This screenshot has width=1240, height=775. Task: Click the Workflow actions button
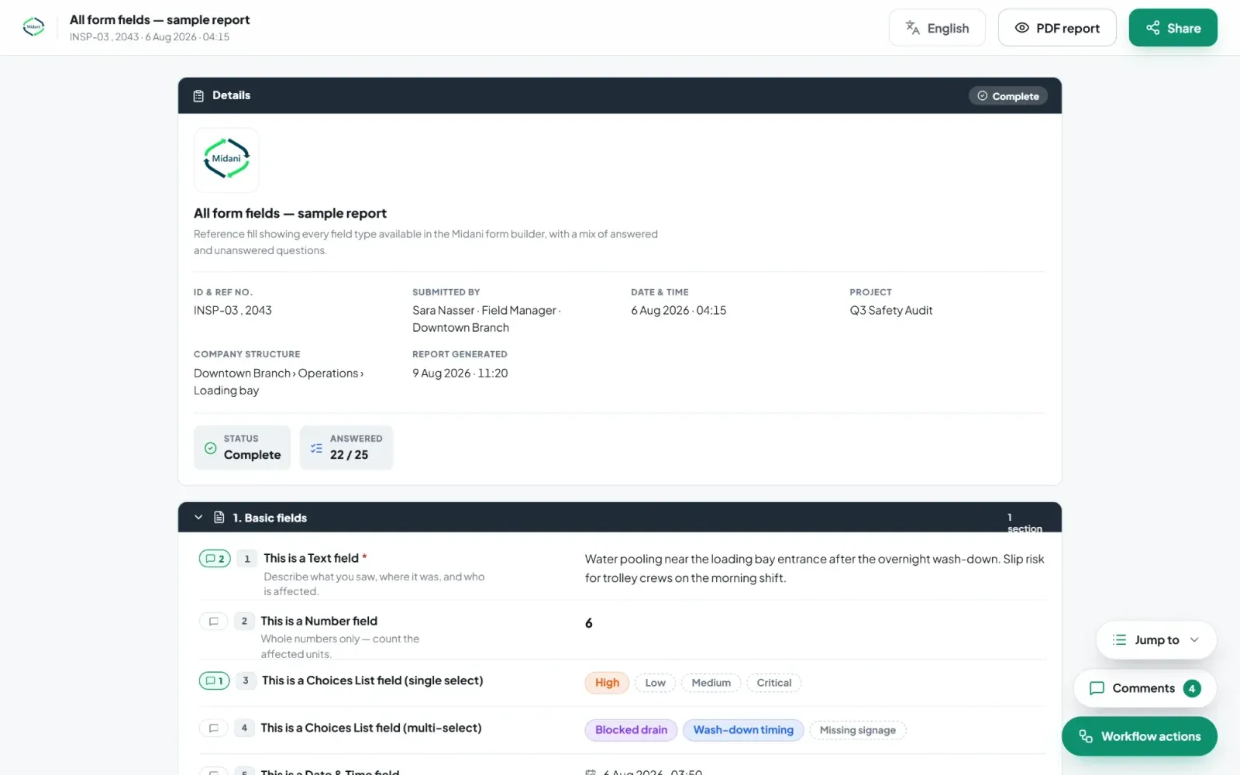pos(1139,736)
